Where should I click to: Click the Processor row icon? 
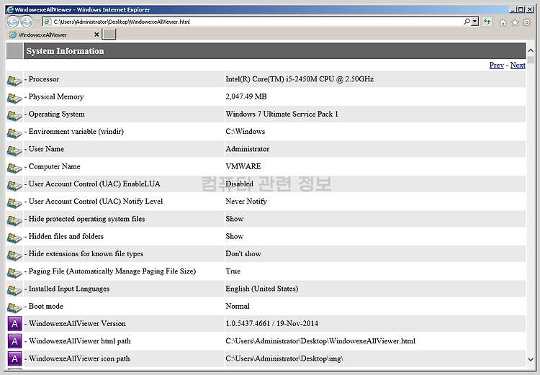(x=14, y=81)
